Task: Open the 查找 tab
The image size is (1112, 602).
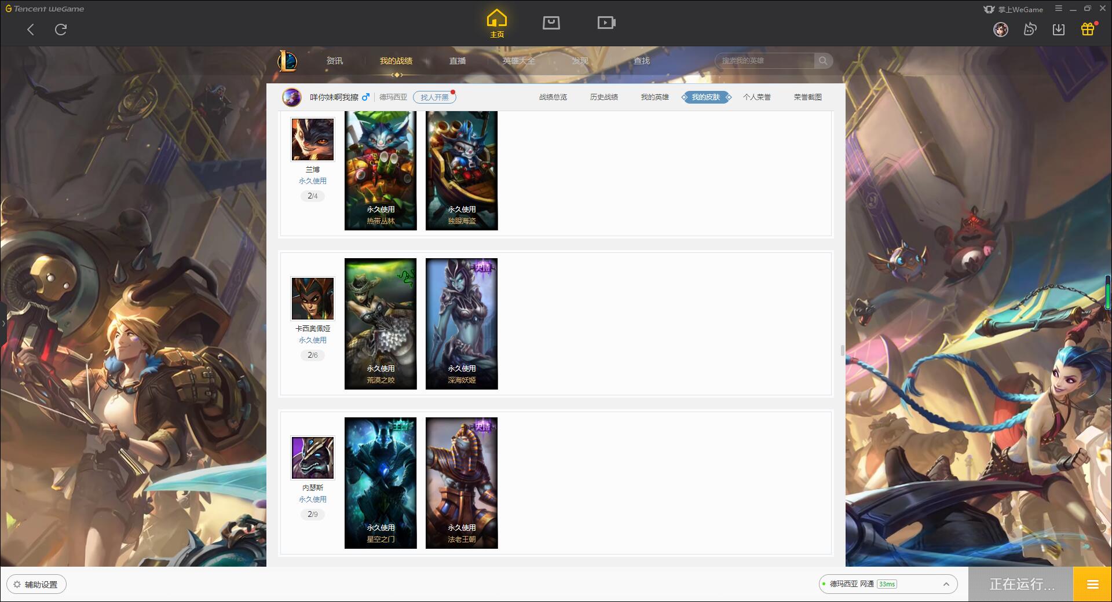Action: point(642,61)
